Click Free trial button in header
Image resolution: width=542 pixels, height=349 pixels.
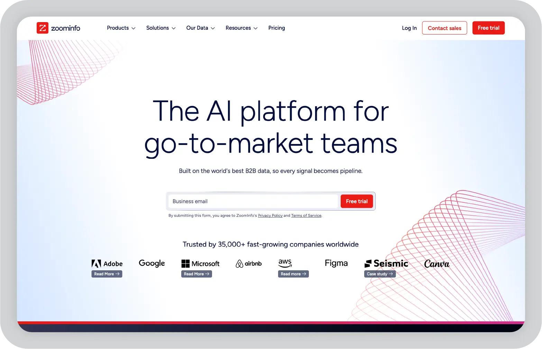tap(488, 28)
